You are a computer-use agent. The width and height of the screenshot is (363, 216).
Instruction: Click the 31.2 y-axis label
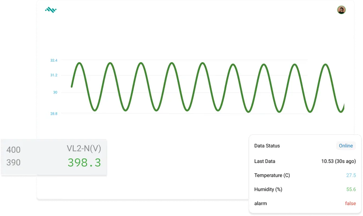coord(54,75)
